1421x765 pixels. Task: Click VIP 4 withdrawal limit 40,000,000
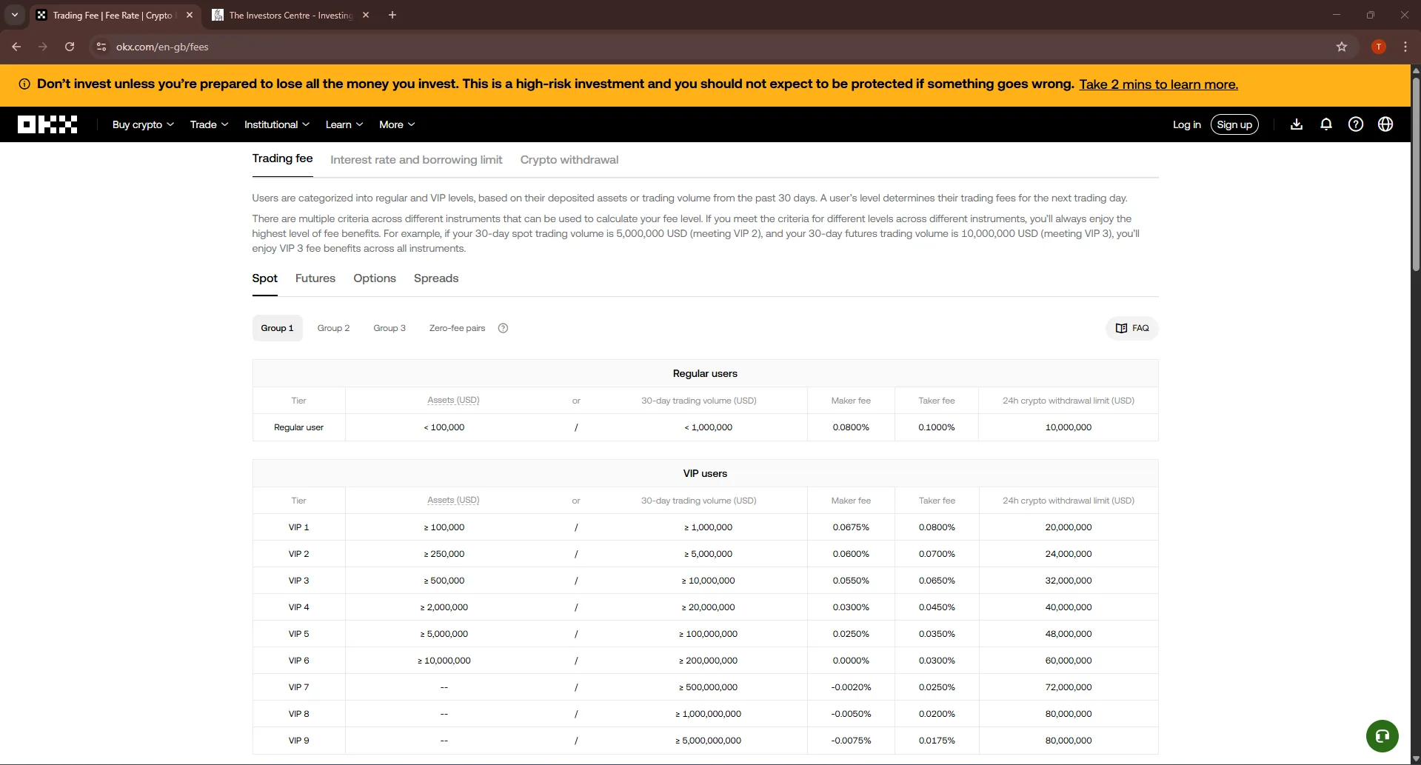pyautogui.click(x=1068, y=607)
